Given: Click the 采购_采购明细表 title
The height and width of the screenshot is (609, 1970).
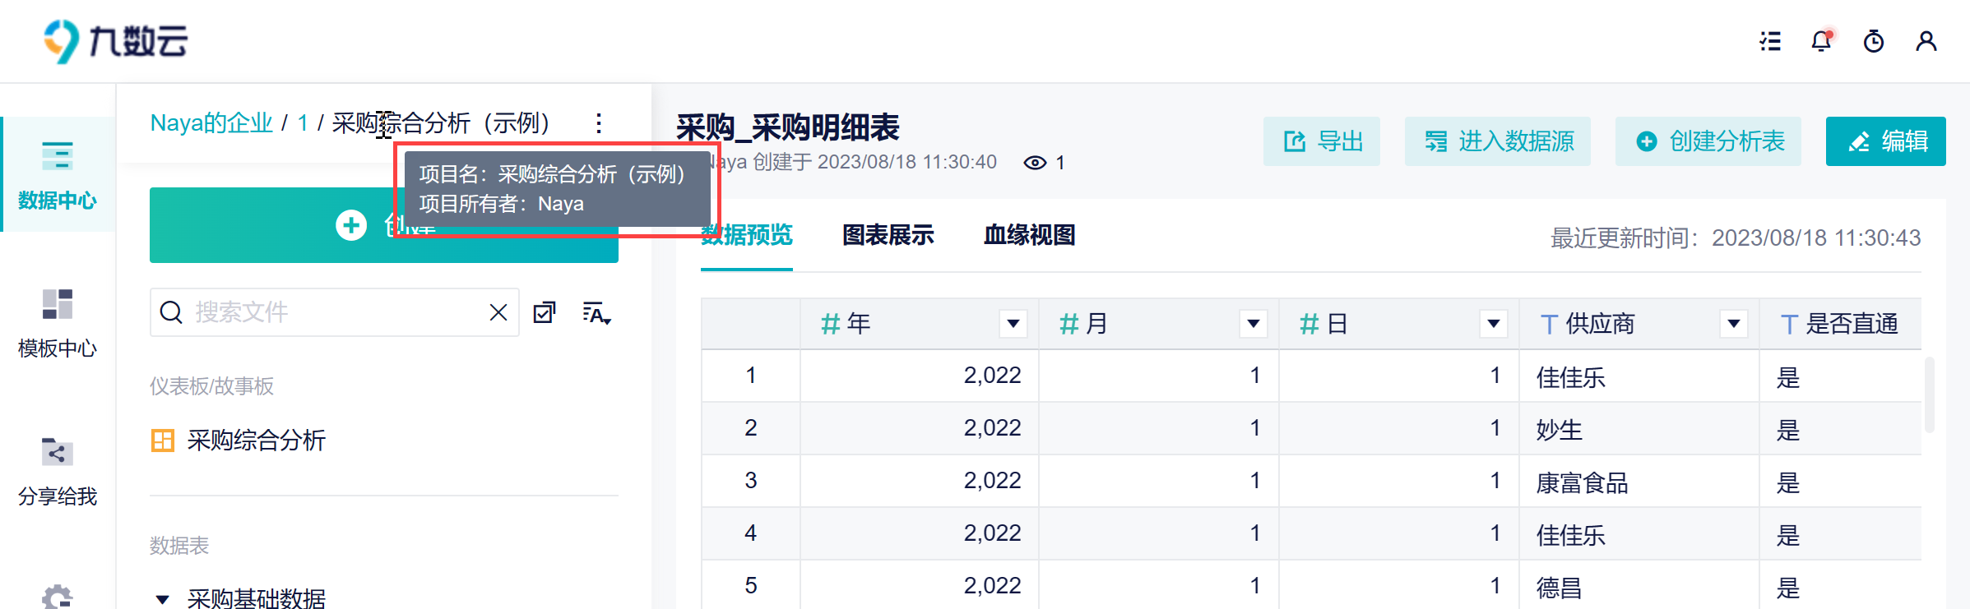Looking at the screenshot, I should coord(788,127).
